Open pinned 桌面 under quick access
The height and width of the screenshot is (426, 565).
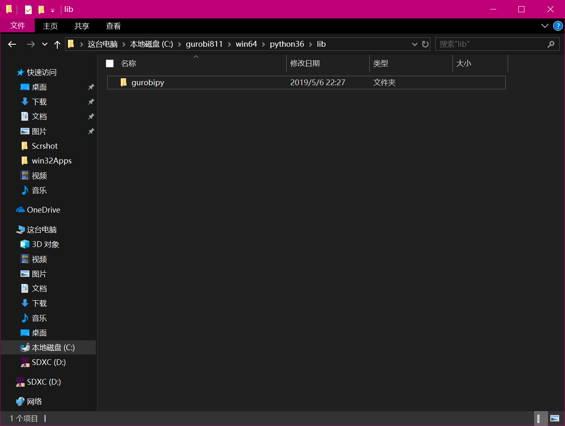coord(39,87)
